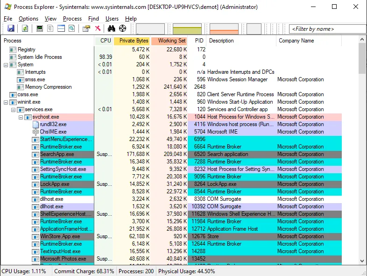Viewport: 367px width, 276px height.
Task: Click the icon beside WinStore.App.exe
Action: [x=35, y=236]
